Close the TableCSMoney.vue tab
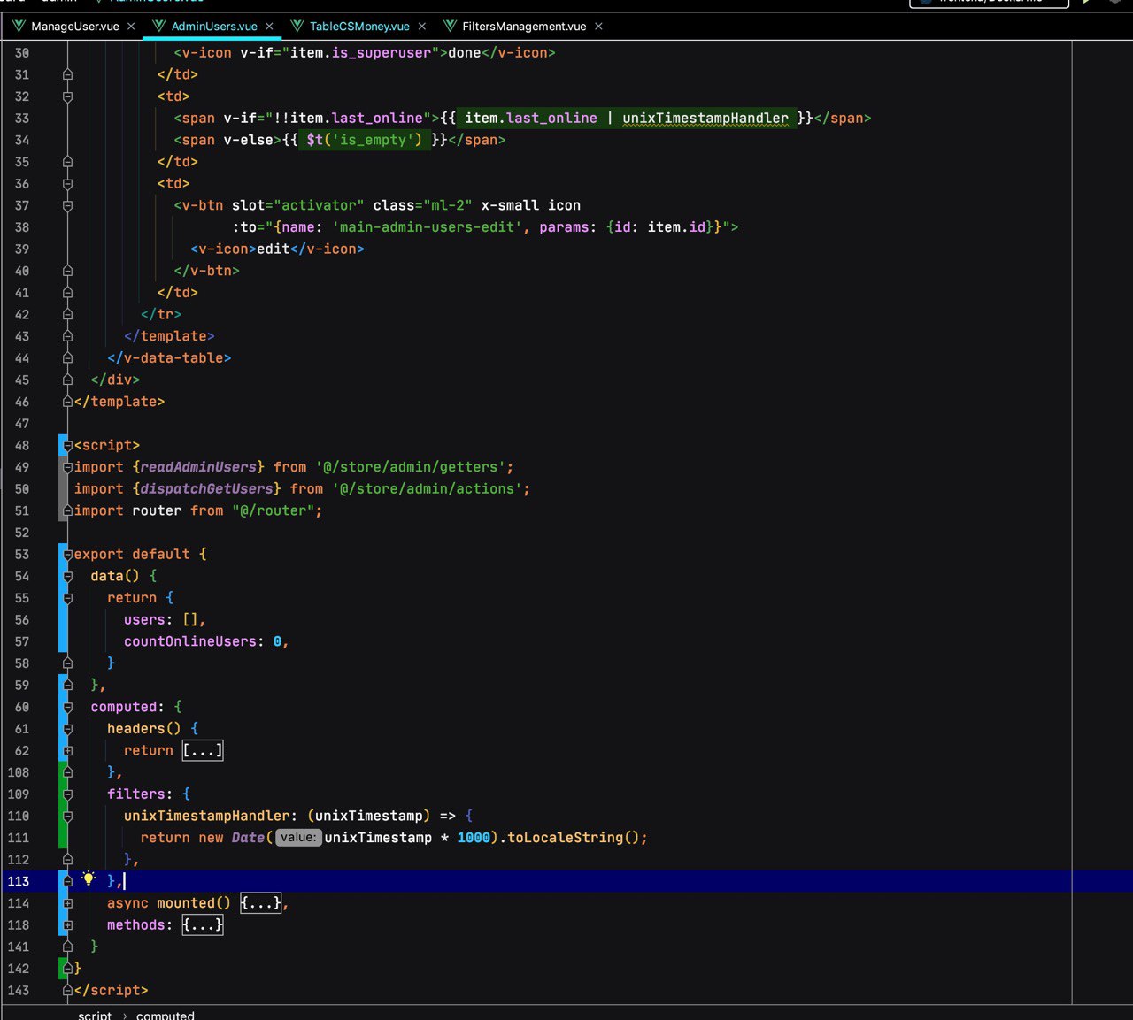The height and width of the screenshot is (1020, 1133). point(422,27)
